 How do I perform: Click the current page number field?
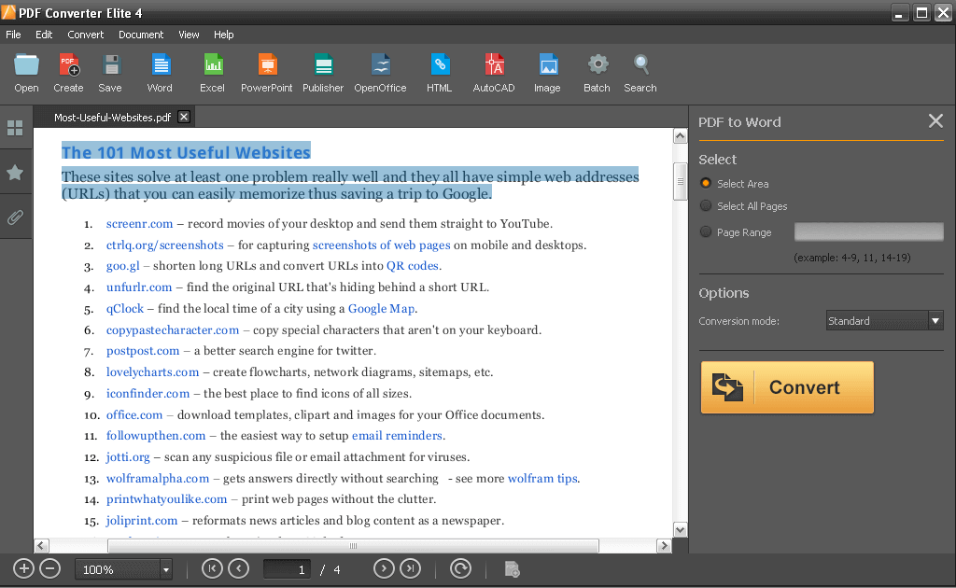point(288,569)
